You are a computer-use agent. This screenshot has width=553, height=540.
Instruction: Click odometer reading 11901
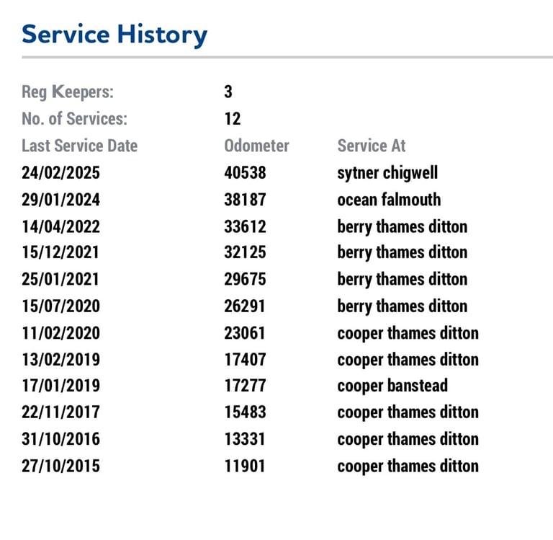point(245,466)
